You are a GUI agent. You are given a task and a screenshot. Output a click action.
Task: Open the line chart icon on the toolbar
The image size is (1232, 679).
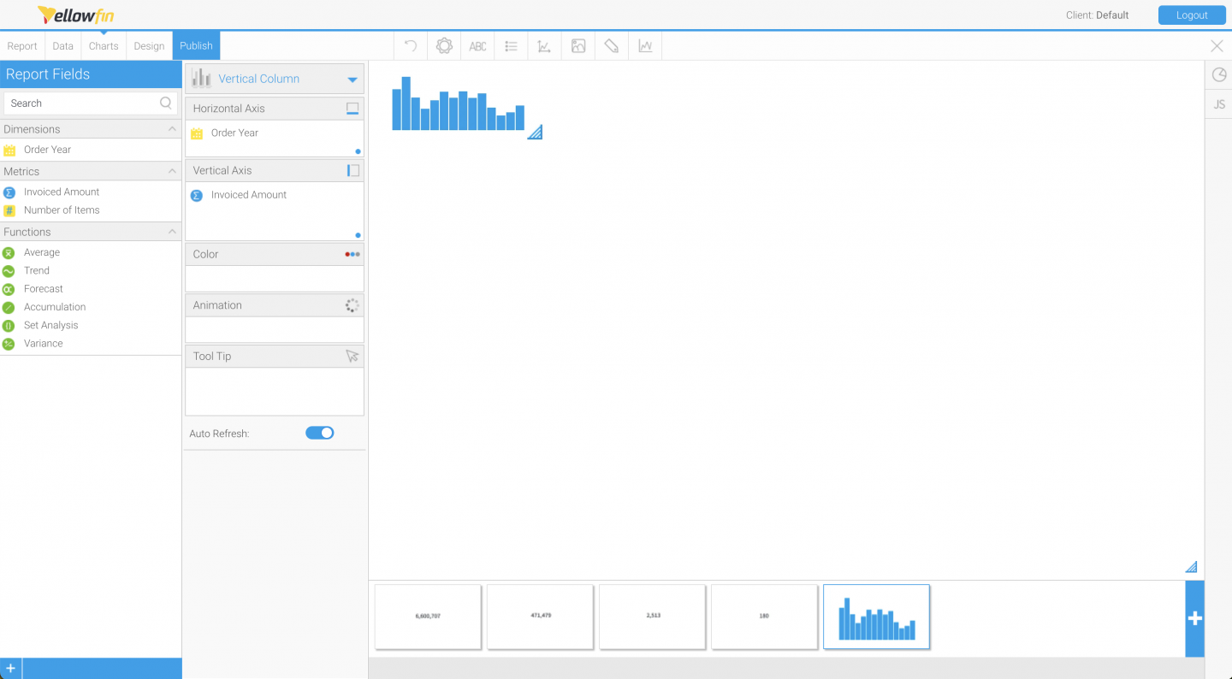click(644, 45)
